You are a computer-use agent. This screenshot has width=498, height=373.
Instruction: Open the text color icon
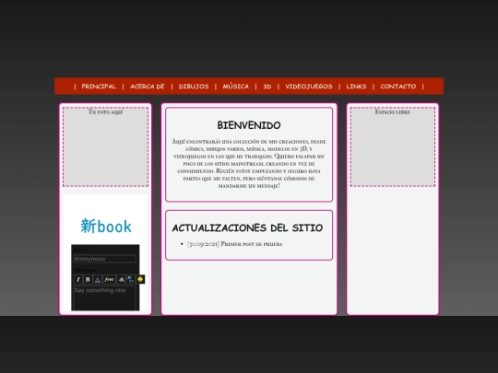coord(98,279)
